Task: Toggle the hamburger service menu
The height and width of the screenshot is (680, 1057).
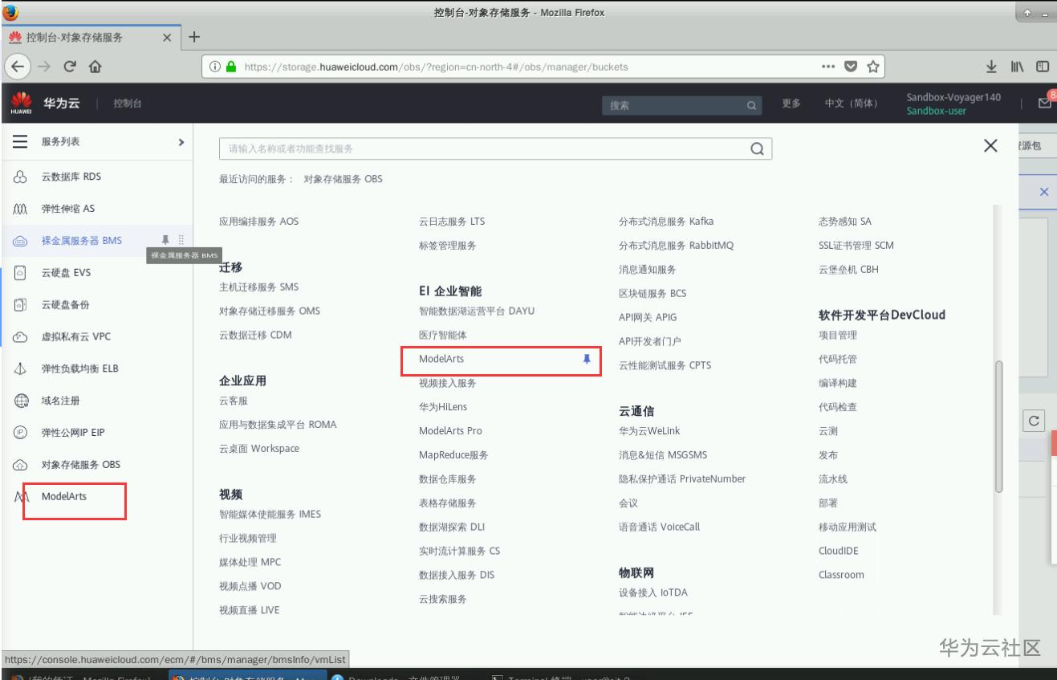Action: (x=20, y=143)
